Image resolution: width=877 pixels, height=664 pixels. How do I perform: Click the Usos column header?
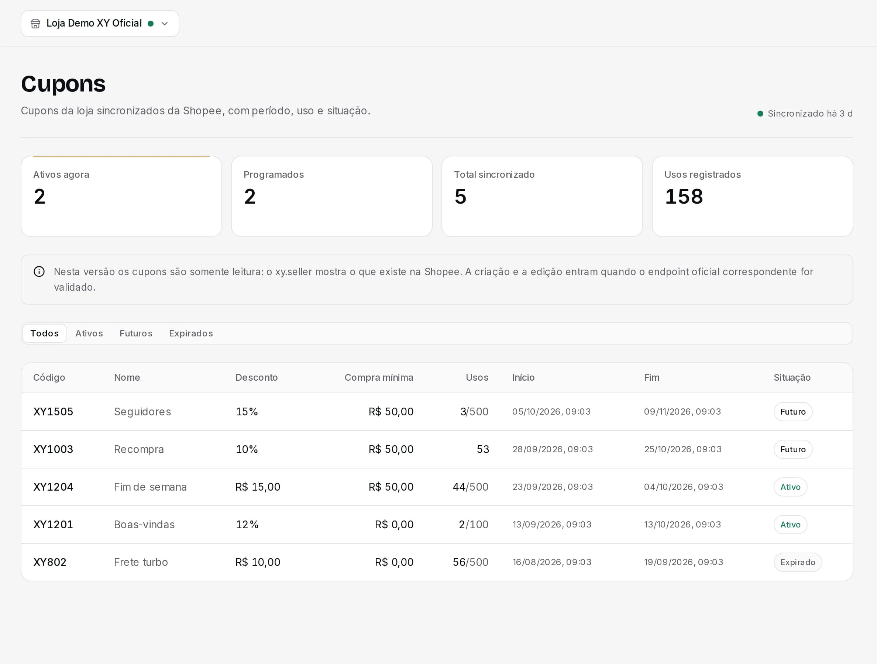click(477, 378)
